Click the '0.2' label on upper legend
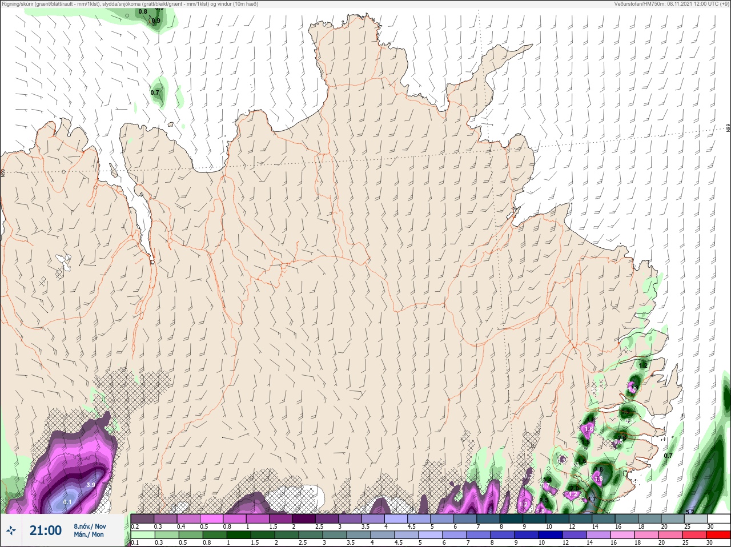 point(135,526)
